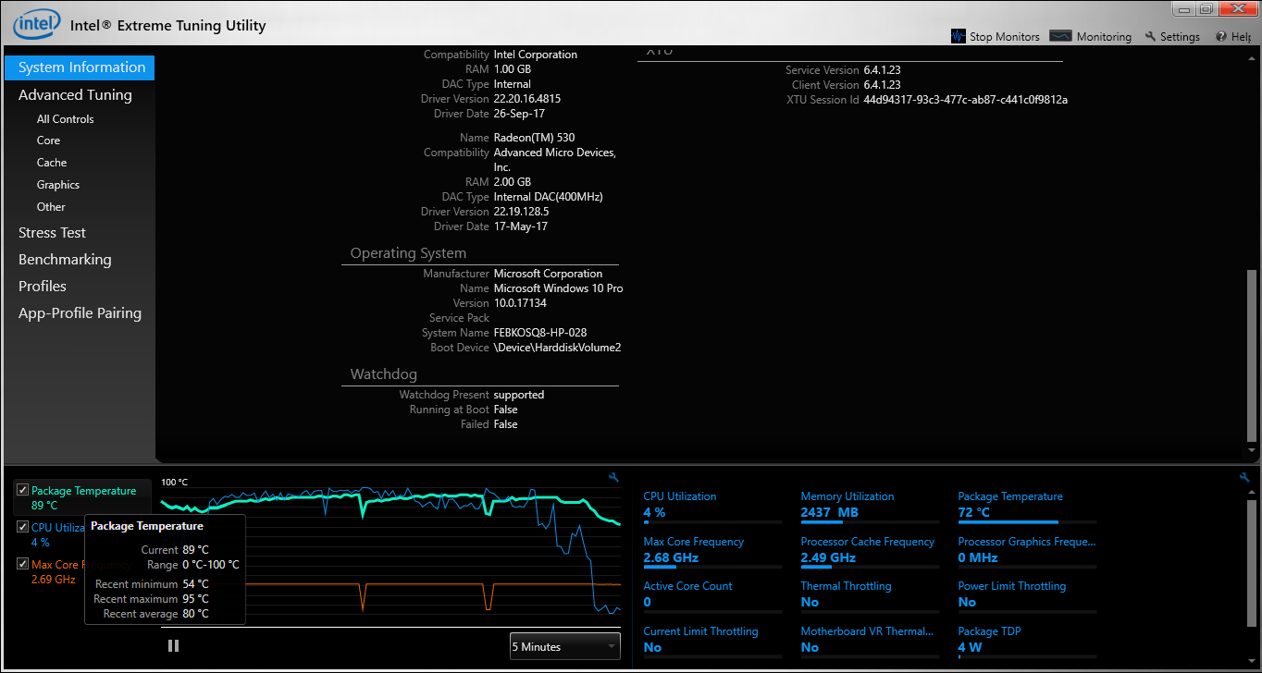Open the Benchmarking section
The image size is (1262, 673).
[65, 260]
